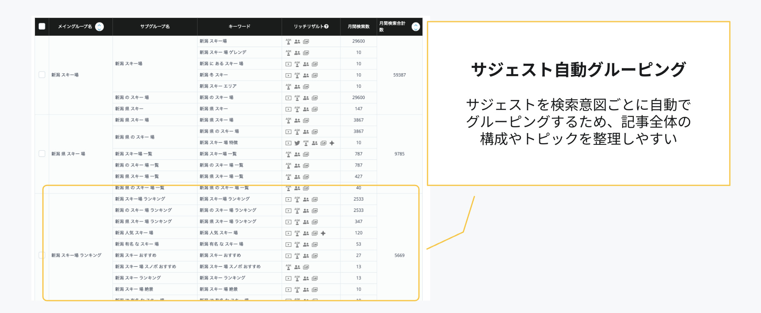Click 新潟 スキー おすすめ in keyword column

tap(220, 255)
